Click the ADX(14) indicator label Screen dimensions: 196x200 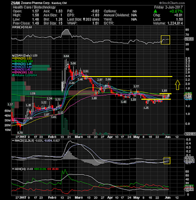coord(18,169)
